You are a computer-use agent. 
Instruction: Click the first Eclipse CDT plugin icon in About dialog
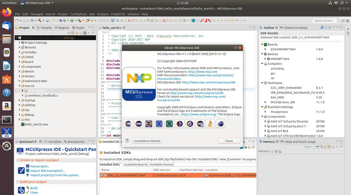coord(129,124)
